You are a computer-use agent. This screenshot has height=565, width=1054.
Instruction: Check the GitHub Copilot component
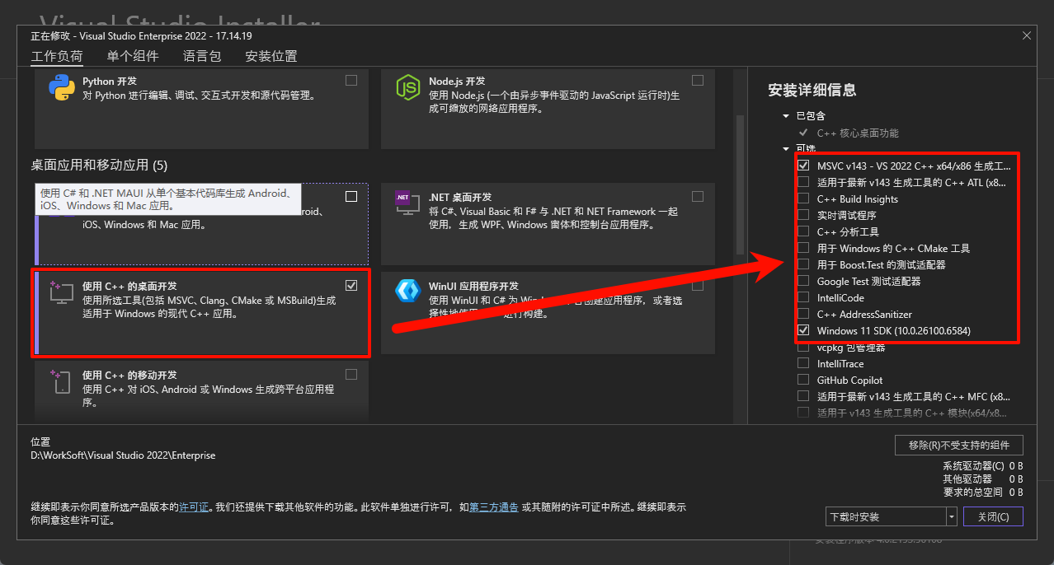(x=803, y=380)
